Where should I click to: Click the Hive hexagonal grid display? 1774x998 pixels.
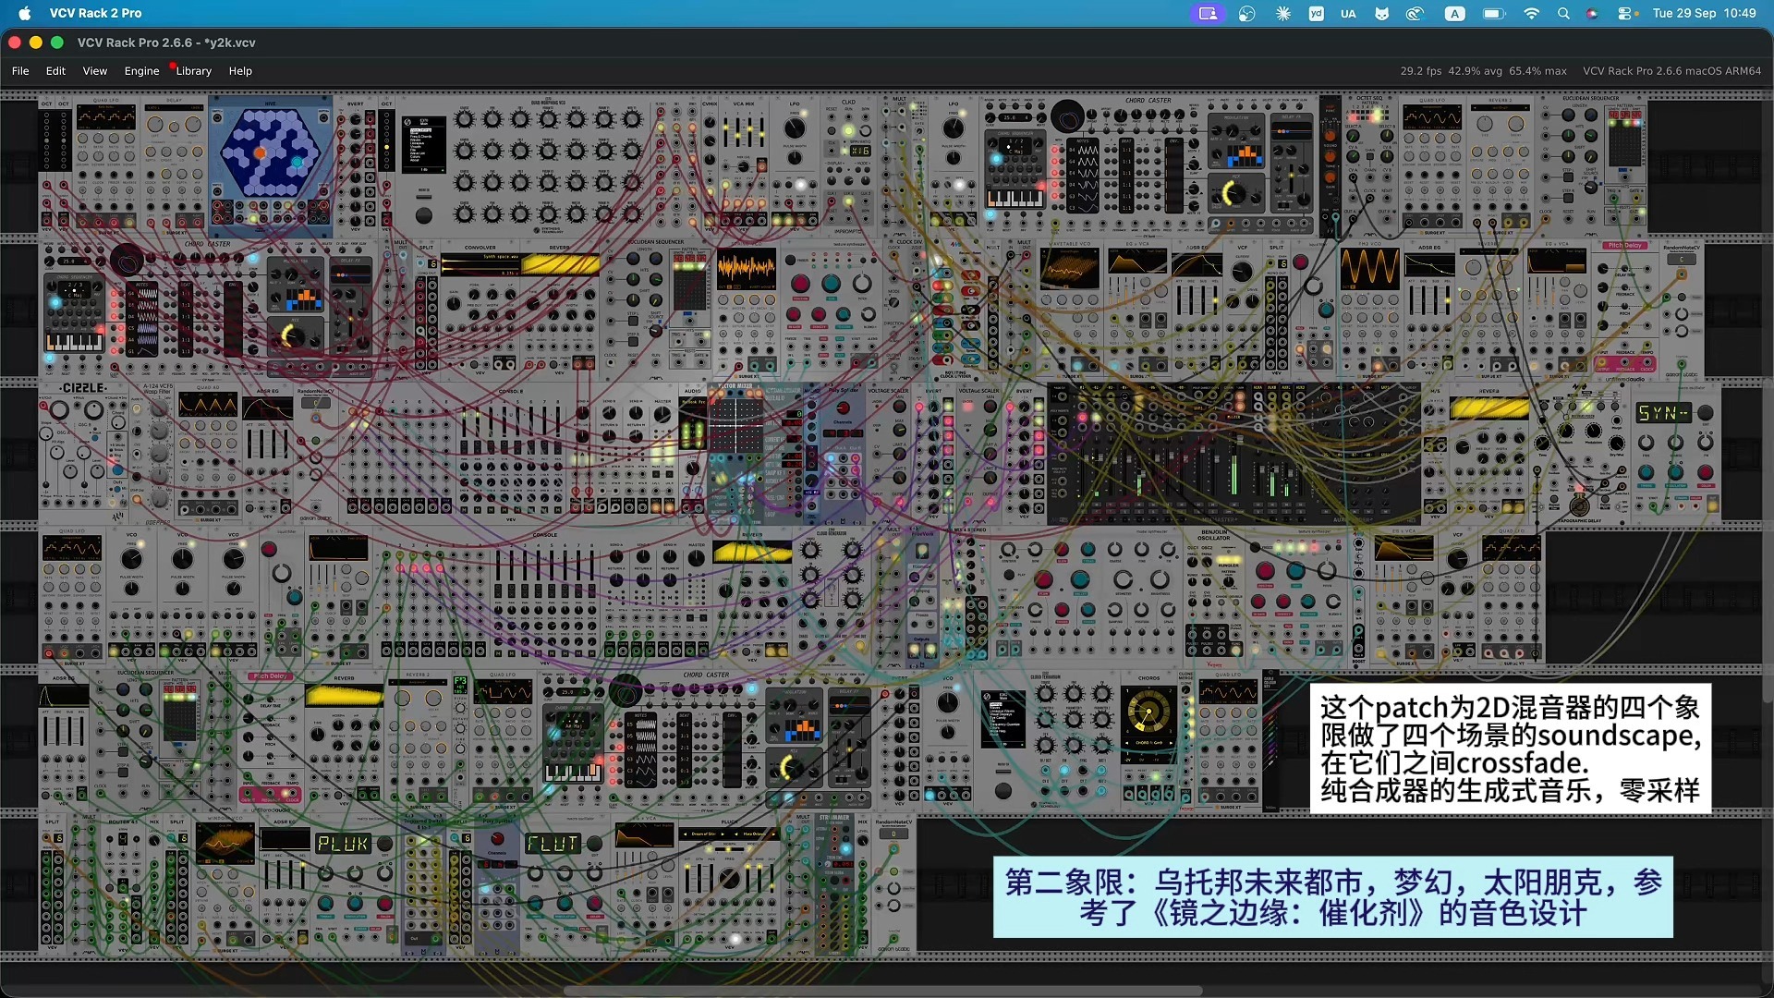tap(270, 153)
